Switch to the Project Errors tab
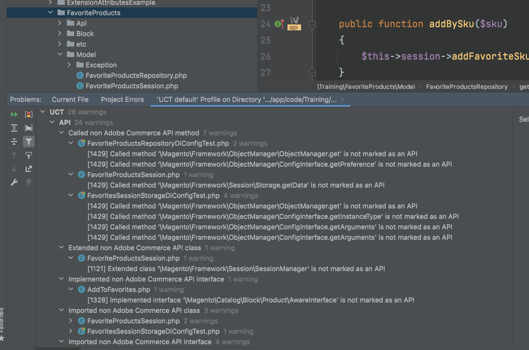The height and width of the screenshot is (350, 529). 122,100
